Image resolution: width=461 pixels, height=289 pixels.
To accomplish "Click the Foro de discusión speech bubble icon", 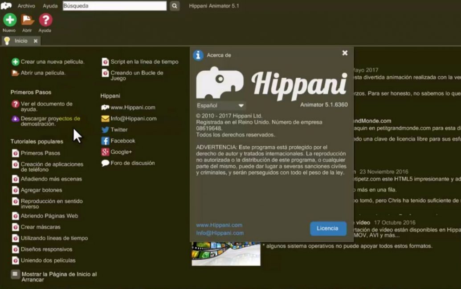I will tap(105, 163).
